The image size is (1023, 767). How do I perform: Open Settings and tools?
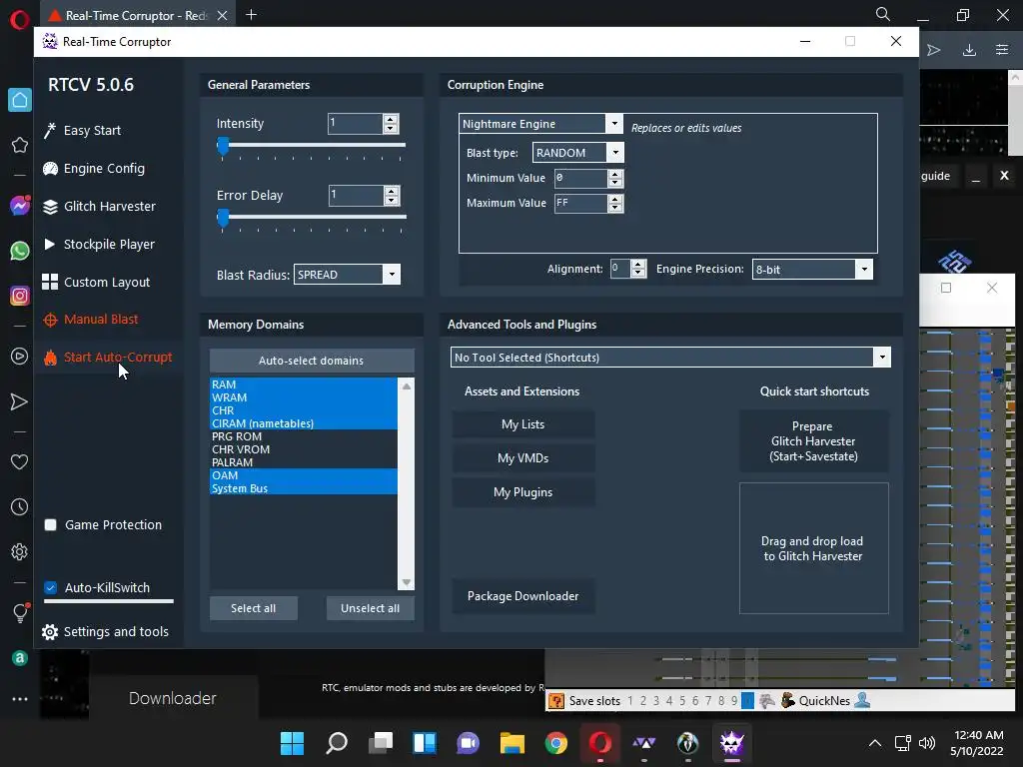(x=116, y=631)
